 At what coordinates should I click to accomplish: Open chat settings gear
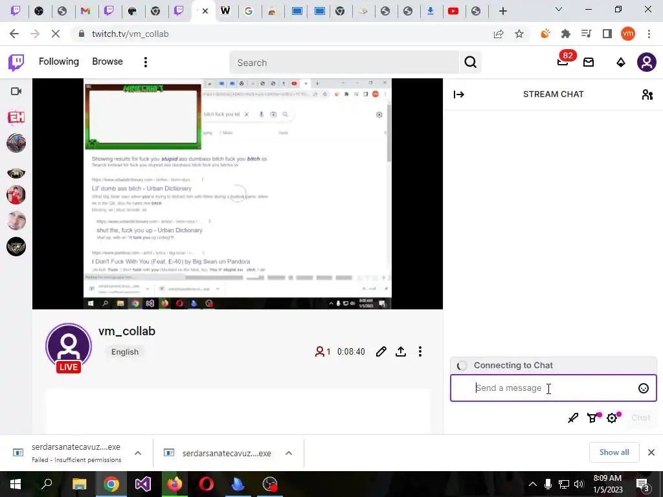click(x=612, y=418)
